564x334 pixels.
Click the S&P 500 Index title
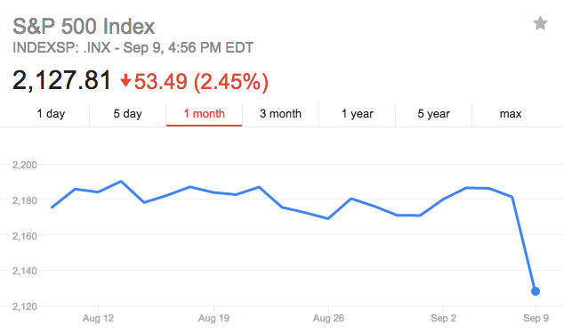[84, 27]
